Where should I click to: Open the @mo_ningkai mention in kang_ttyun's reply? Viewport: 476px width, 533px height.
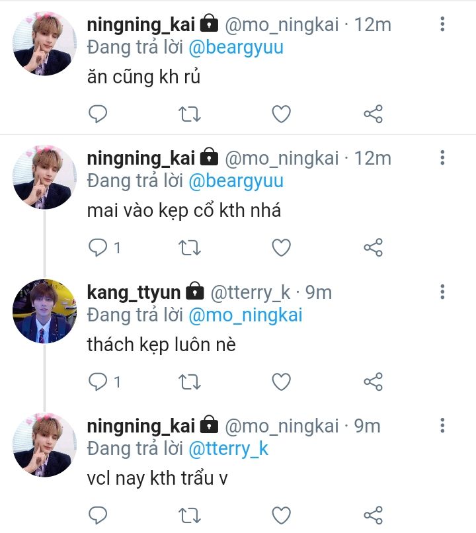tap(245, 315)
